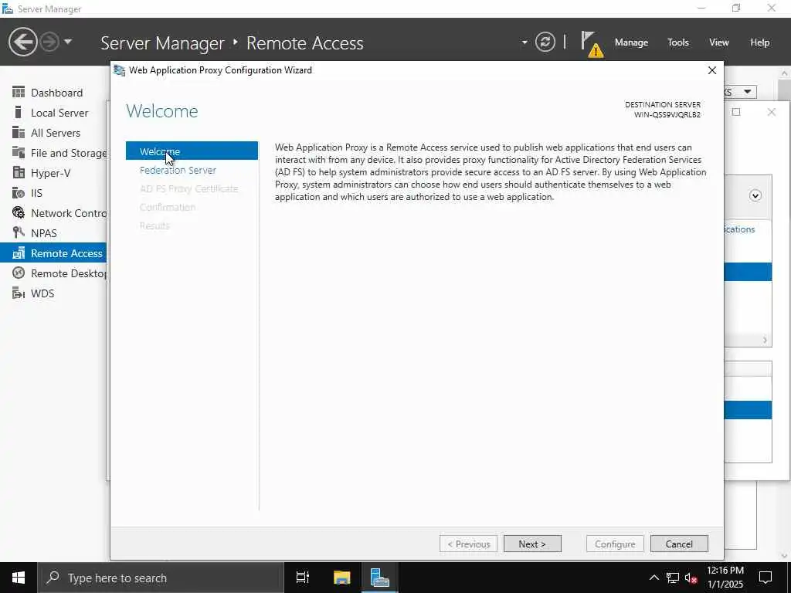Click the Refresh icon in header
This screenshot has height=593, width=791.
point(545,42)
